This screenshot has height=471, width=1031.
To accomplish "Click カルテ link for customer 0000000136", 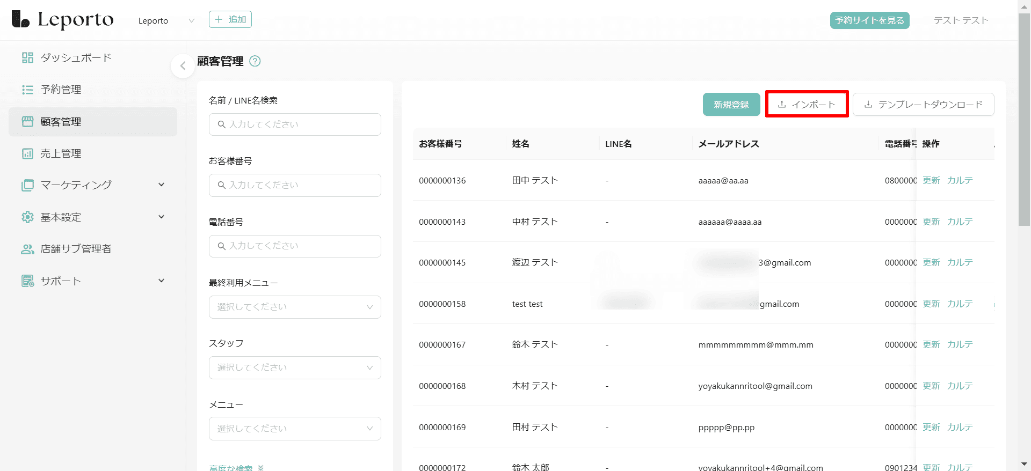I will pos(960,180).
